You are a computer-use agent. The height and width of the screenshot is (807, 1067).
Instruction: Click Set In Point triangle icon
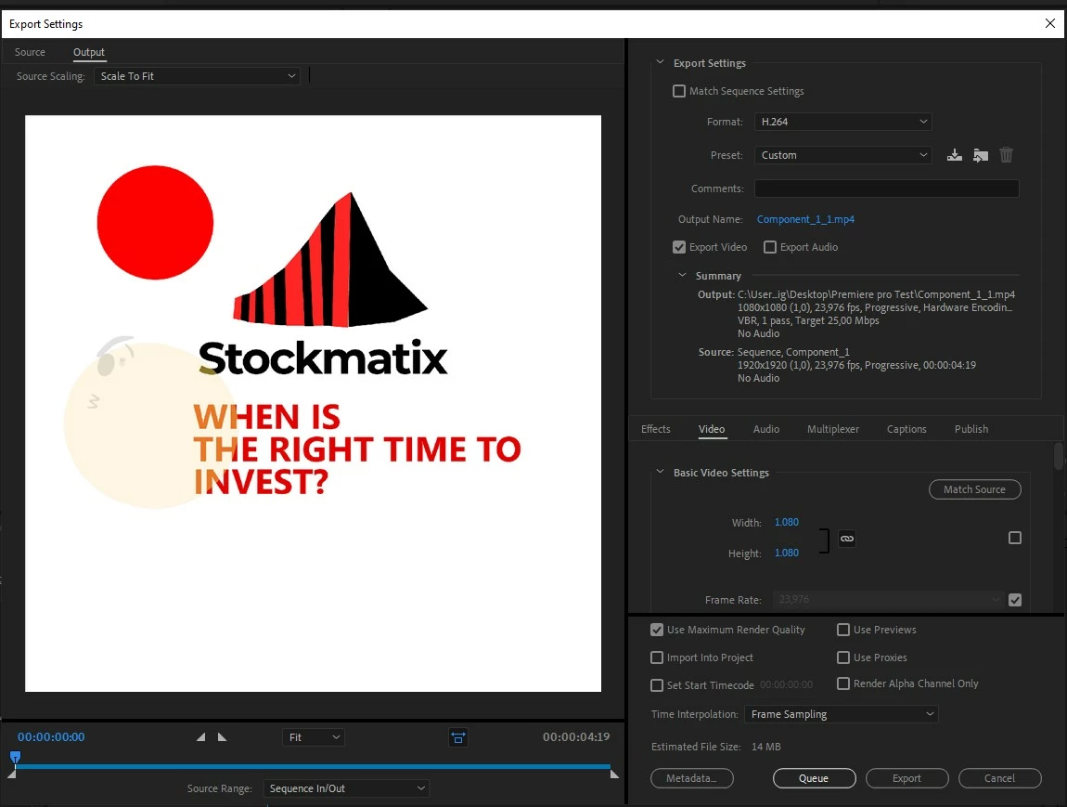click(x=200, y=736)
